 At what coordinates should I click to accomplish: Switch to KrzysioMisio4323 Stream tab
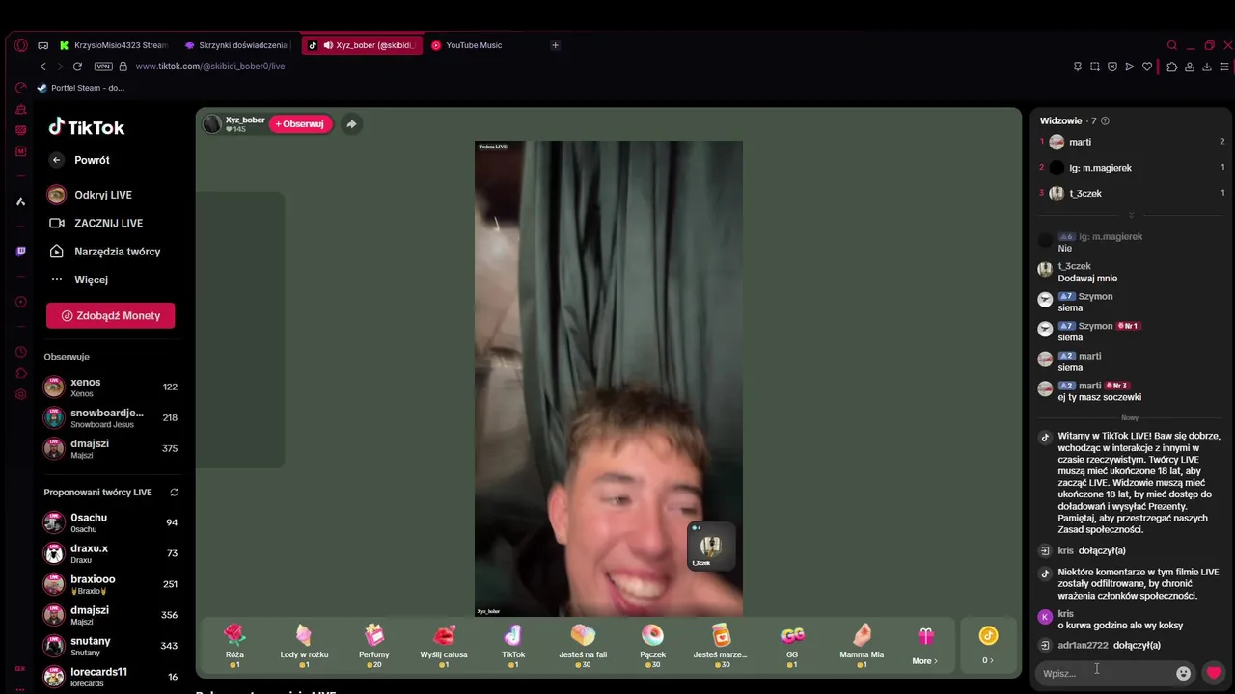113,45
